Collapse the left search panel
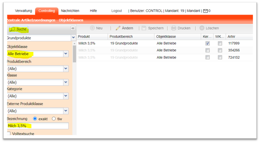This screenshot has height=143, width=260. pos(73,28)
